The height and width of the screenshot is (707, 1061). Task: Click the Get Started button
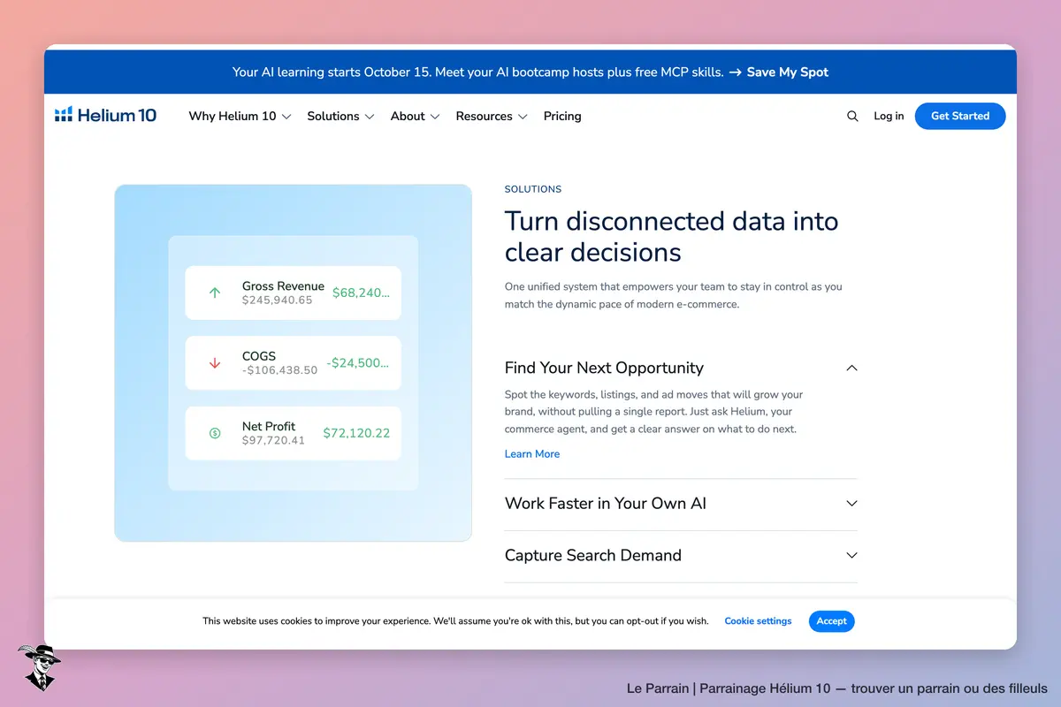click(960, 116)
